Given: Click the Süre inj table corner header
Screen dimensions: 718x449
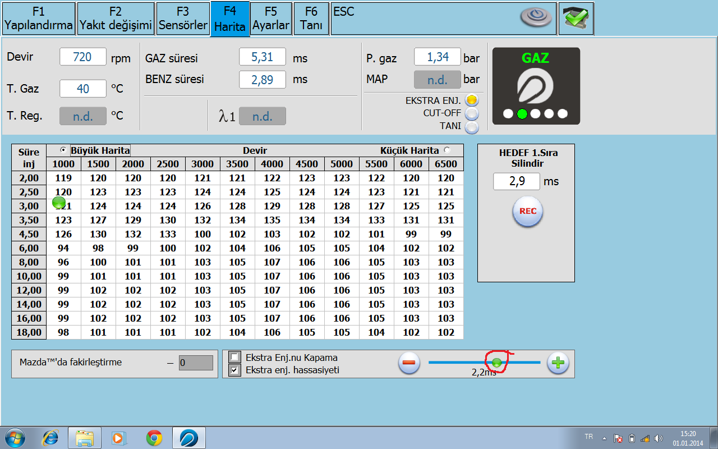Looking at the screenshot, I should [x=29, y=158].
